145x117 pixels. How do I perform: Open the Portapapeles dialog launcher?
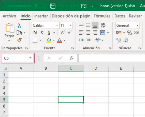point(27,48)
